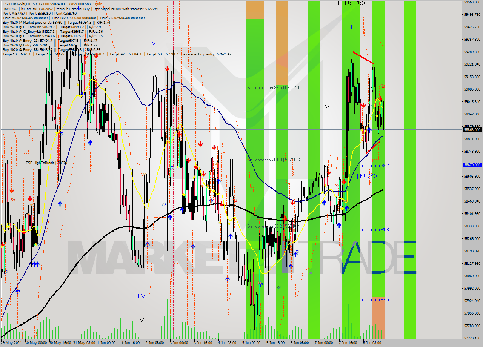Click the 'Target100: 60253' text
Image resolution: width=483 pixels, height=347 pixels.
pyautogui.click(x=16, y=54)
